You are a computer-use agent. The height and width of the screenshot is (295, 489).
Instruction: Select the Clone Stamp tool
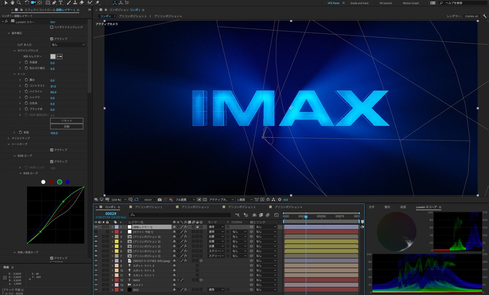(75, 3)
